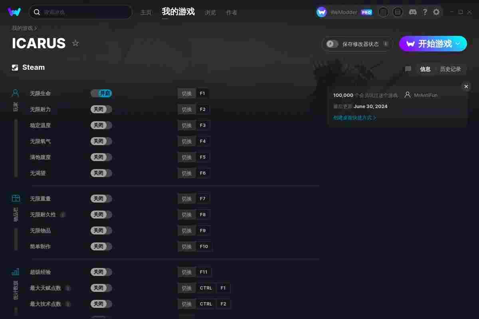
Task: Click the Steam platform icon
Action: point(15,67)
